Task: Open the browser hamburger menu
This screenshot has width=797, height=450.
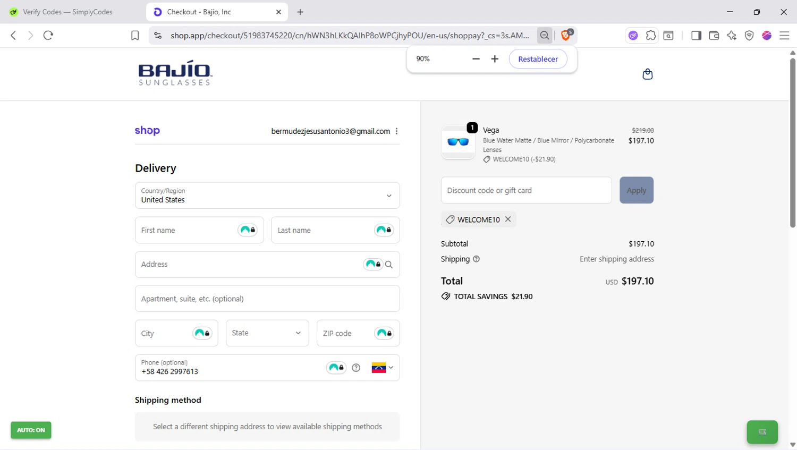Action: coord(784,36)
